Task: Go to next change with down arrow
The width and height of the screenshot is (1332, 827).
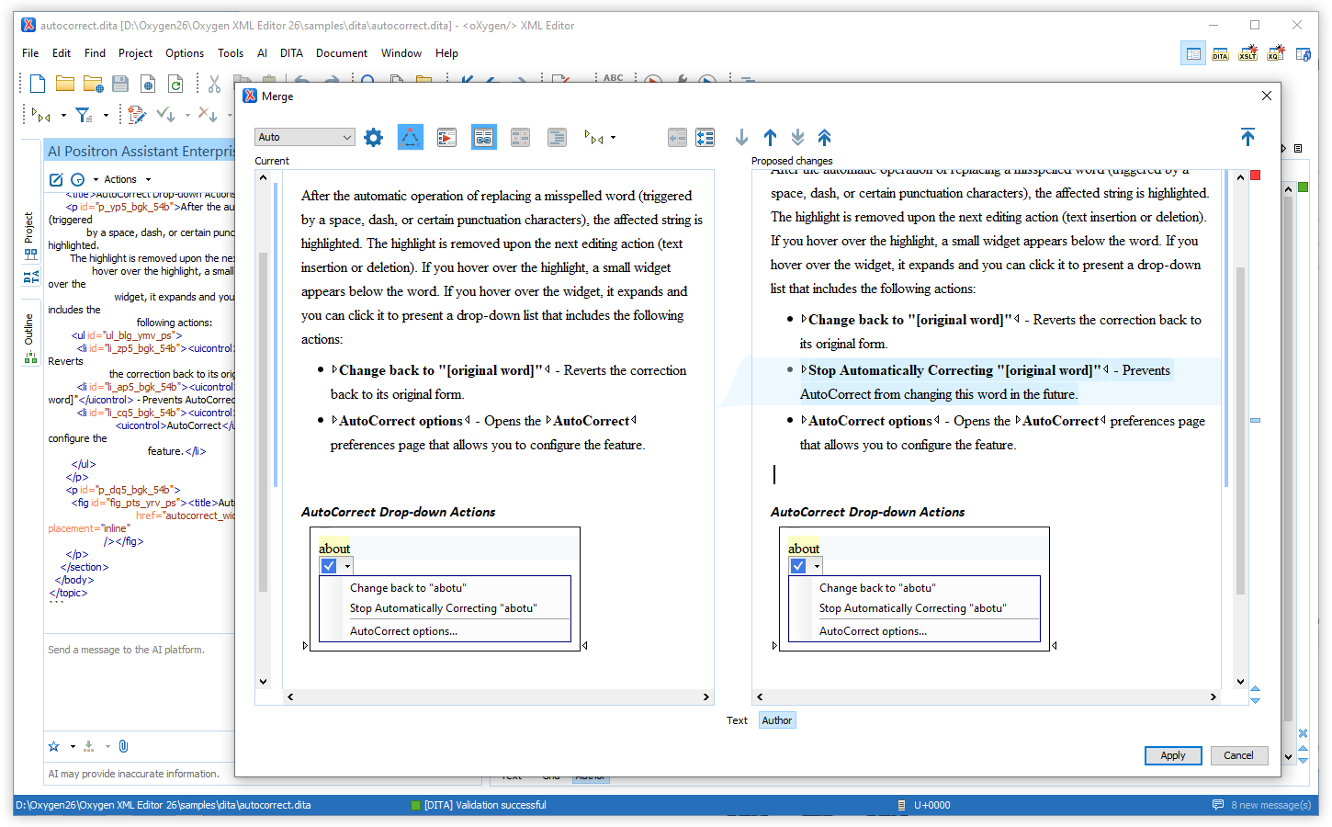Action: click(x=741, y=138)
